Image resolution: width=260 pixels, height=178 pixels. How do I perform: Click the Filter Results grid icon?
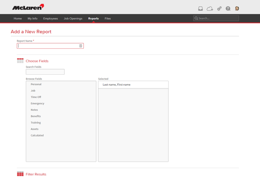point(20,174)
